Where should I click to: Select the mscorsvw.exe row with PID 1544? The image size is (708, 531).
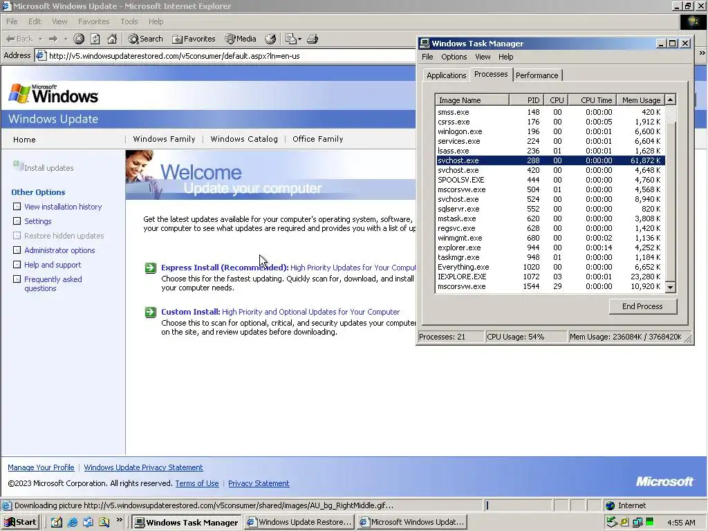[550, 286]
